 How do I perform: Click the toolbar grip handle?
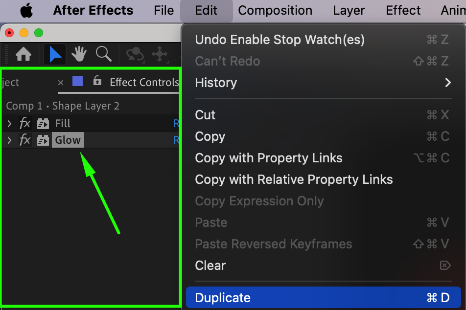pyautogui.click(x=6, y=54)
